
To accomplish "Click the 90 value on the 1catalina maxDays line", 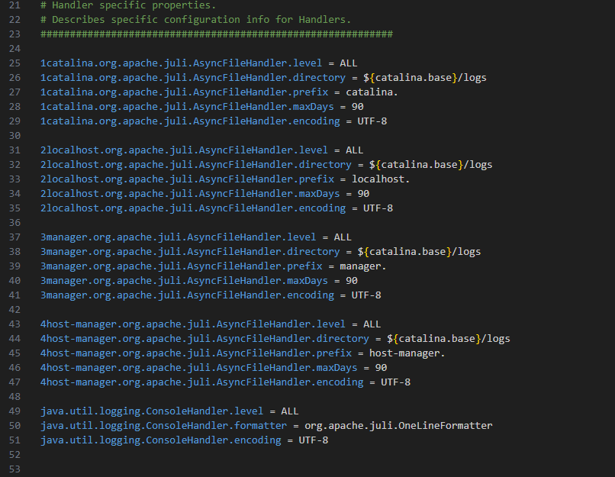I will [x=357, y=107].
